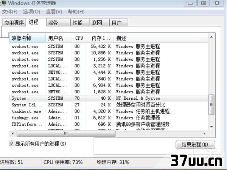227x170 pixels.
Task: Close the Task Manager window
Action: pos(217,3)
